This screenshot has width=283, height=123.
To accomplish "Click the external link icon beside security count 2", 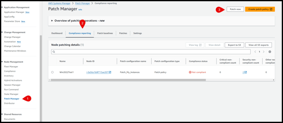I will pos(246,72).
